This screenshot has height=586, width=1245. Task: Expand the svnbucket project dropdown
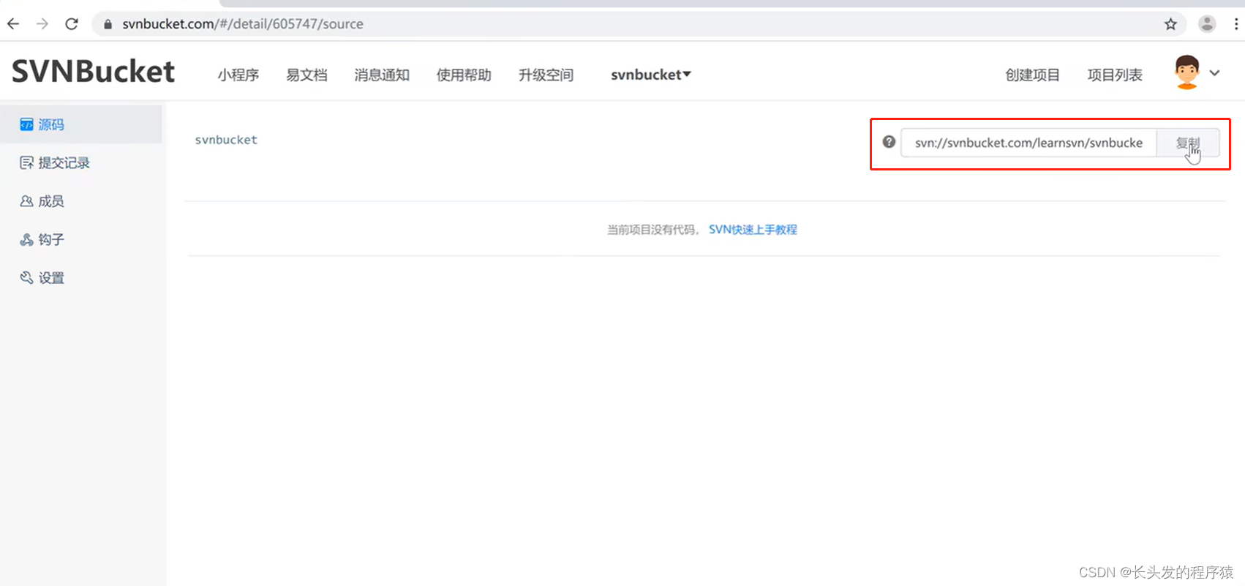651,75
